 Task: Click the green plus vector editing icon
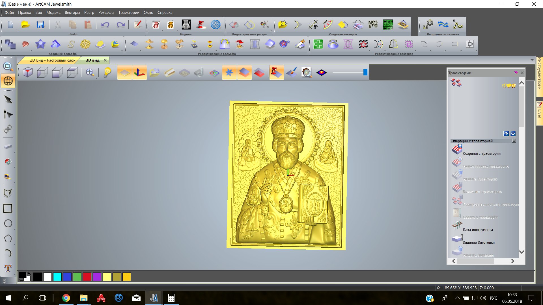(x=318, y=44)
